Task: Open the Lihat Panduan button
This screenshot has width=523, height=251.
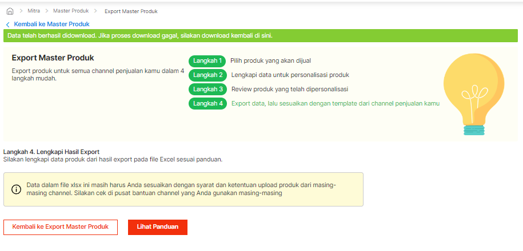Action: (x=158, y=227)
